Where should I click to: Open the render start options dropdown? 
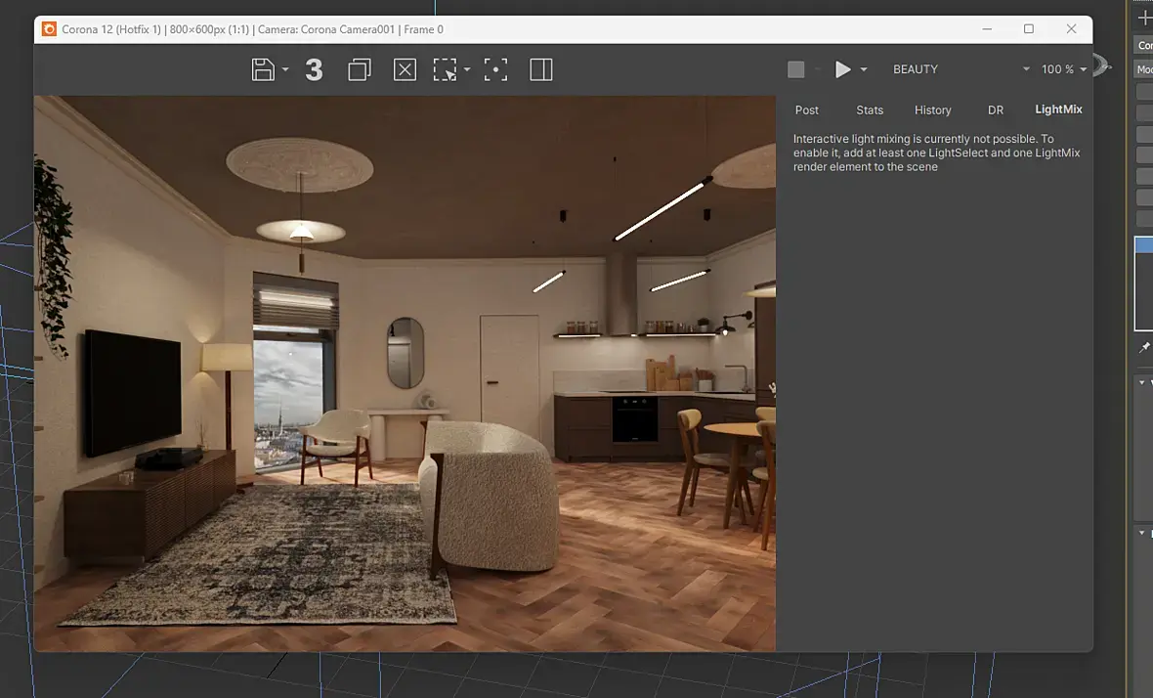(864, 70)
